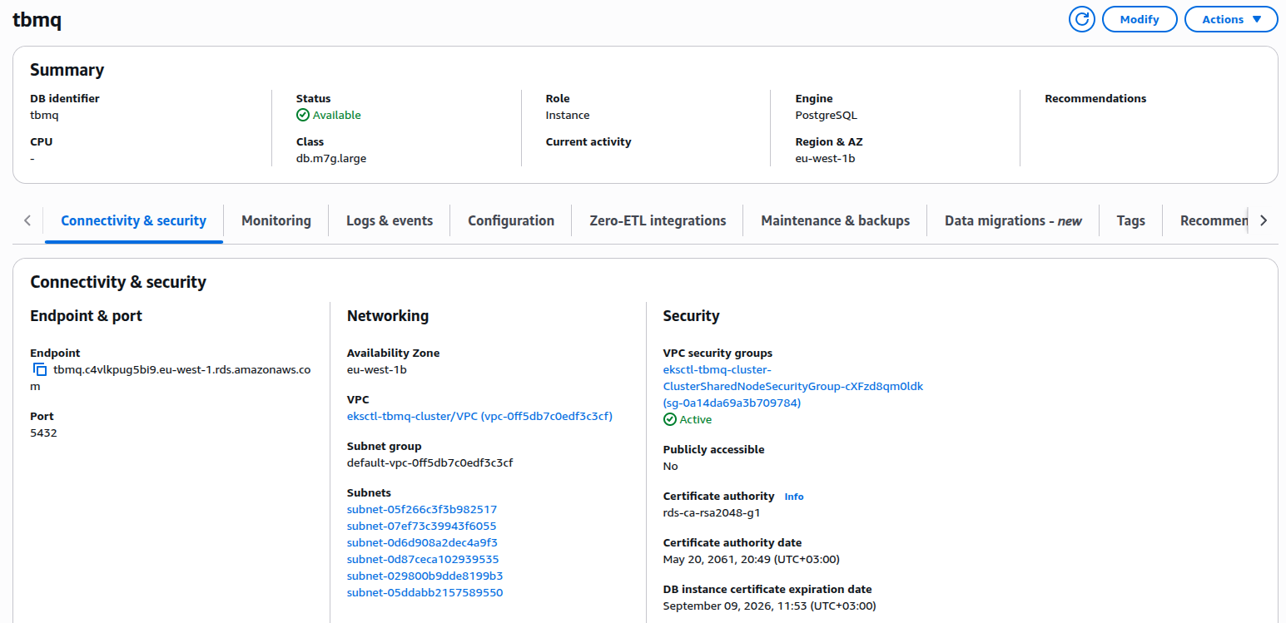1286x623 pixels.
Task: Open the Maintenance & backups tab
Action: [x=835, y=220]
